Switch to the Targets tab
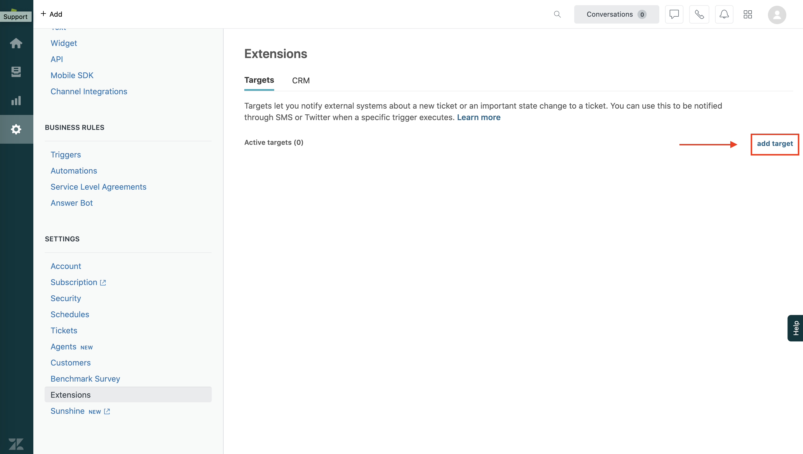 click(x=259, y=80)
